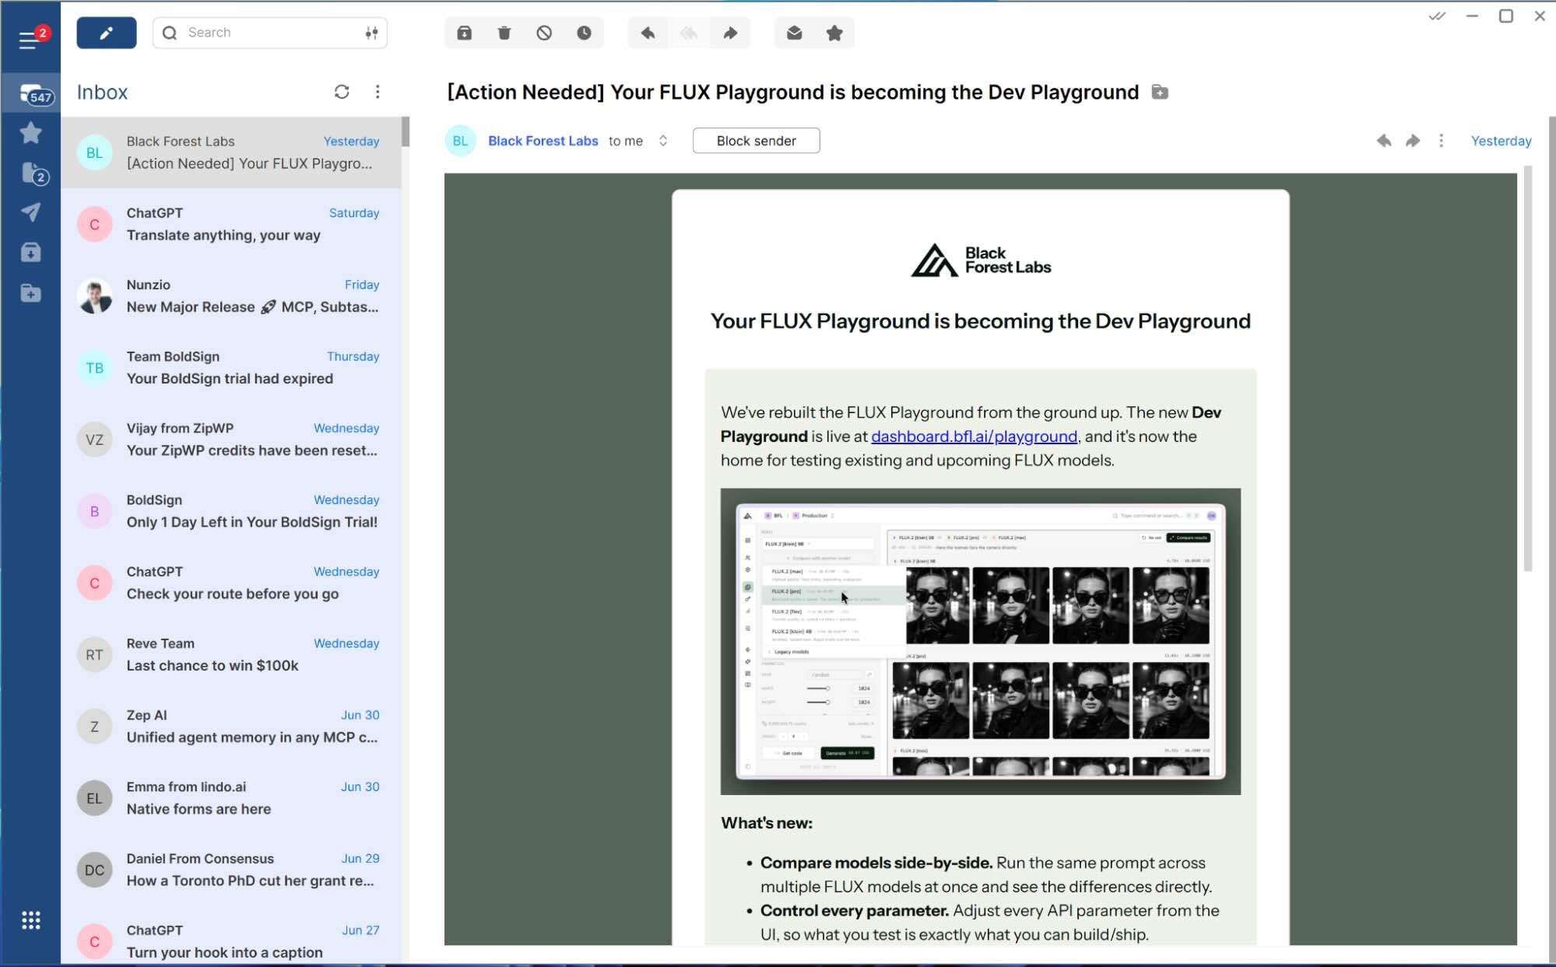The width and height of the screenshot is (1556, 967).
Task: Click the double checkmark icon in title bar
Action: click(1437, 16)
